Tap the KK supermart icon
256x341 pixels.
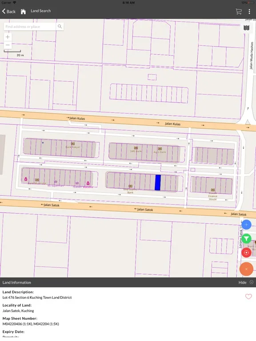coord(56,182)
